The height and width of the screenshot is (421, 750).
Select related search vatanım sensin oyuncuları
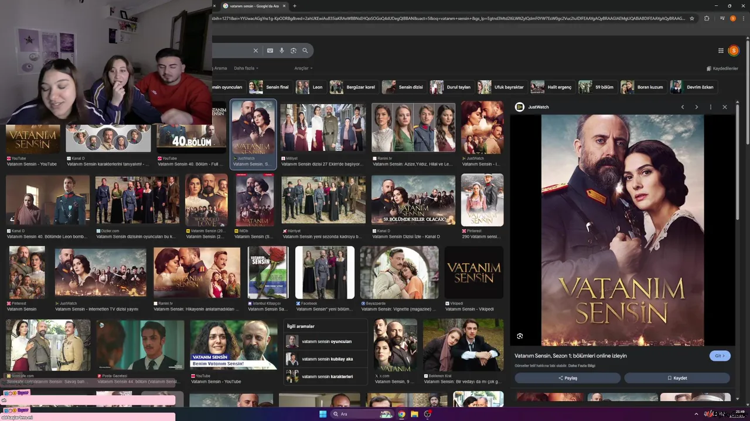[x=326, y=341]
